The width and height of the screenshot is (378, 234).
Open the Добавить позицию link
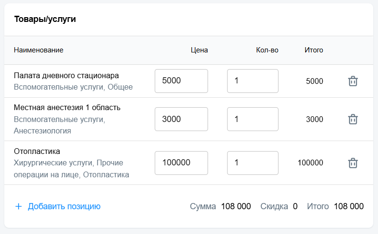coord(64,206)
